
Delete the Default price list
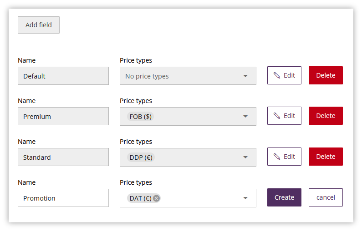326,75
